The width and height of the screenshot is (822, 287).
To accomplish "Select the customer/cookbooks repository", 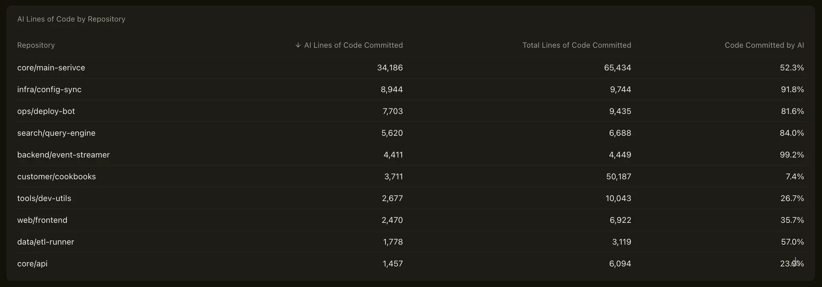I will click(x=57, y=177).
